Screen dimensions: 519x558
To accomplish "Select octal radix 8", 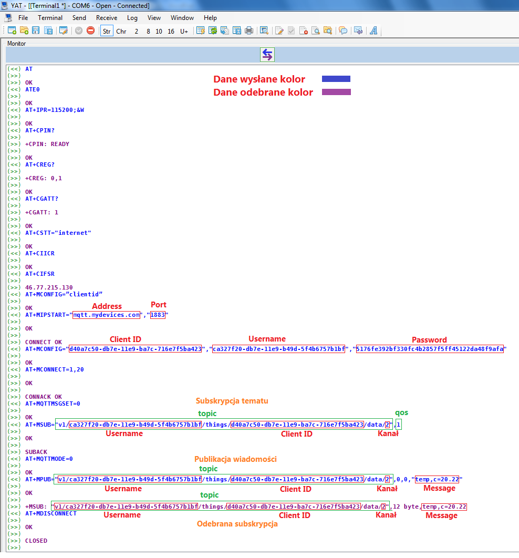I will pyautogui.click(x=148, y=32).
